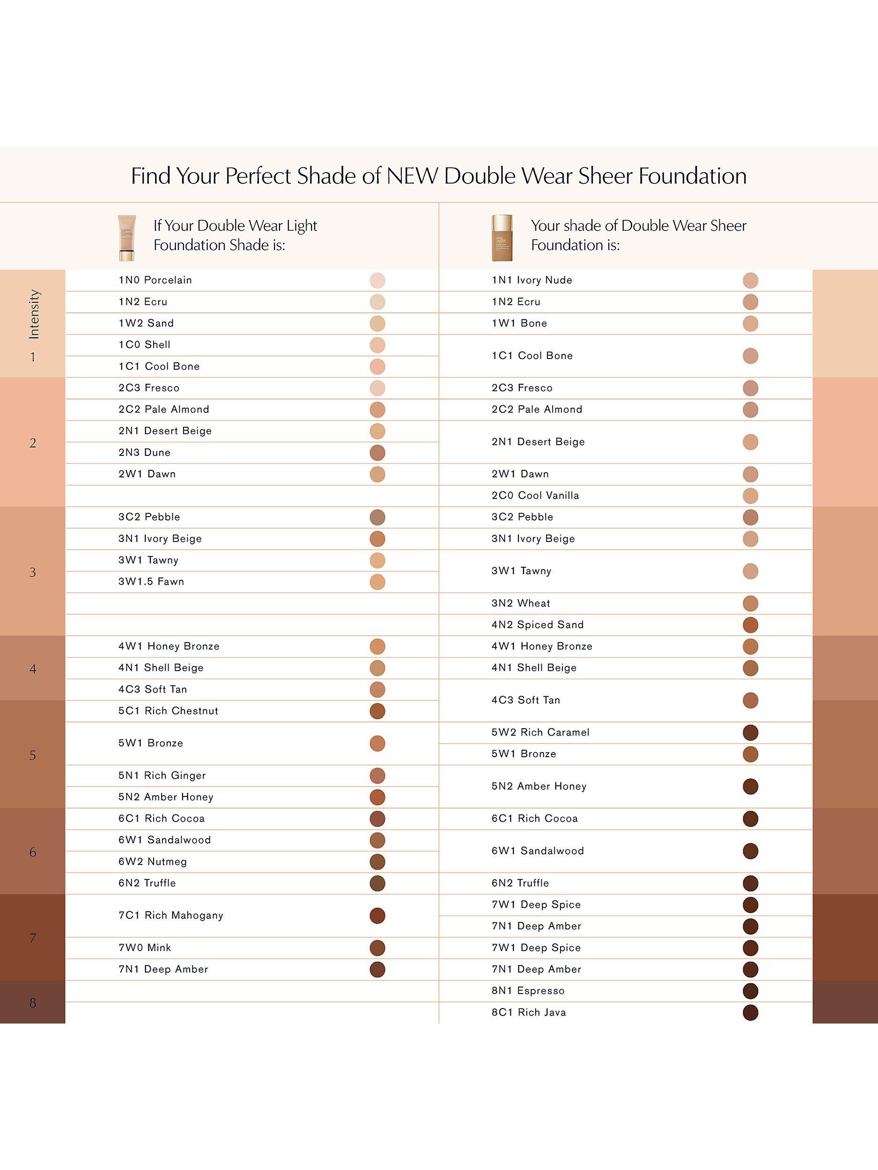This screenshot has width=878, height=1170.
Task: Select the 3N2 Wheat shade label
Action: (x=520, y=604)
